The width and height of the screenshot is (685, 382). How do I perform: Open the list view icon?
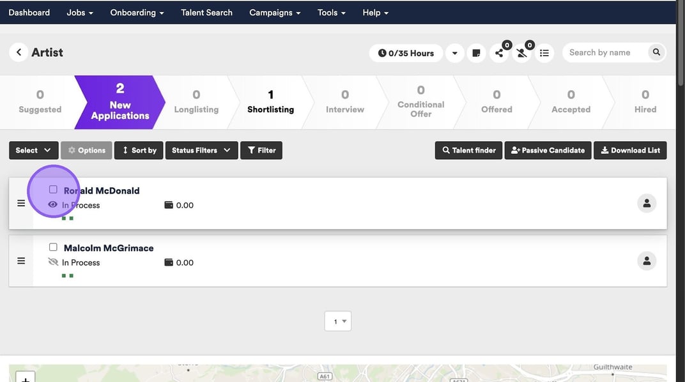544,53
